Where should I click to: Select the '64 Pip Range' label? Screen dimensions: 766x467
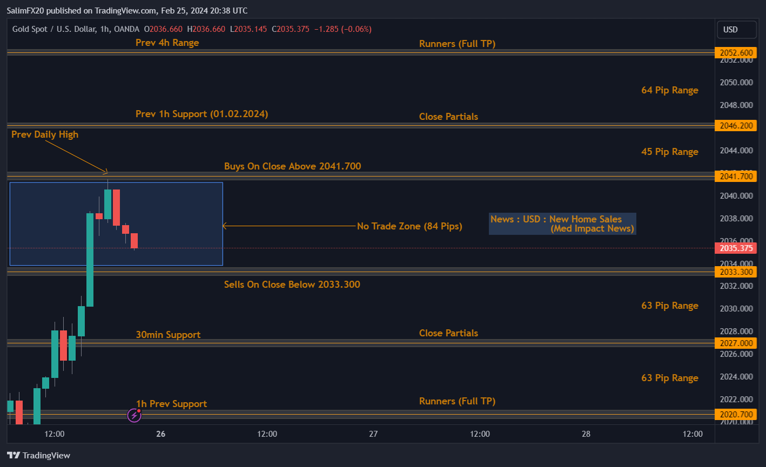coord(670,90)
